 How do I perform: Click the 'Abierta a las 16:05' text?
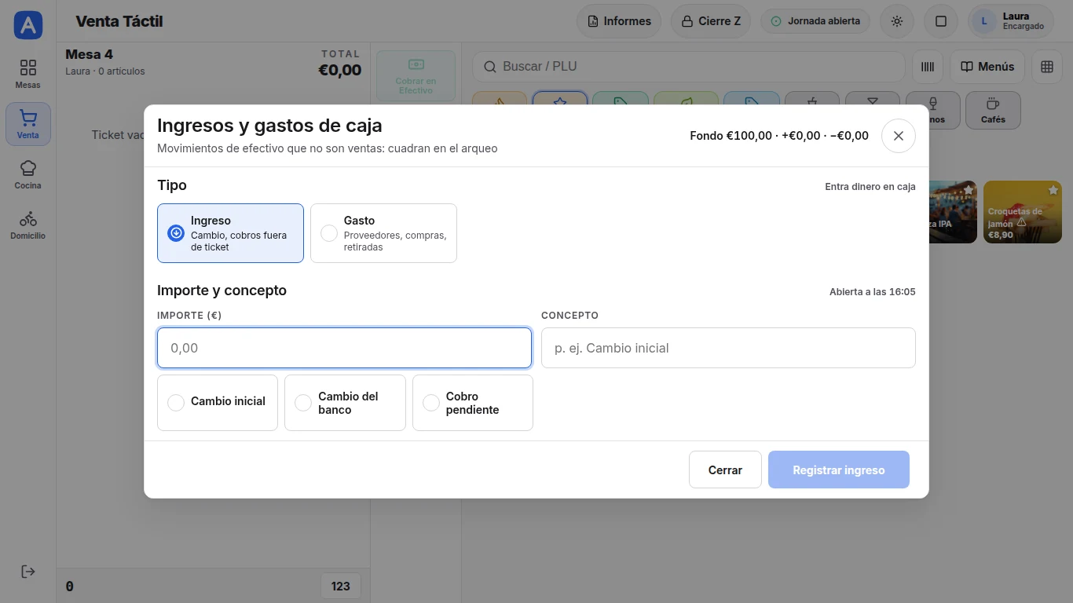point(872,292)
